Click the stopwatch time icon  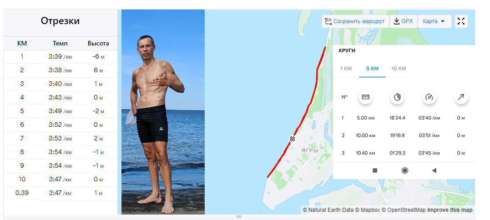coord(397,97)
